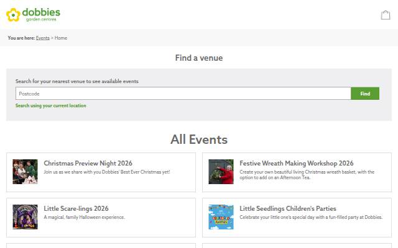Open Little Seedlings parties thumbnail image
398x248 pixels.
pos(221,217)
